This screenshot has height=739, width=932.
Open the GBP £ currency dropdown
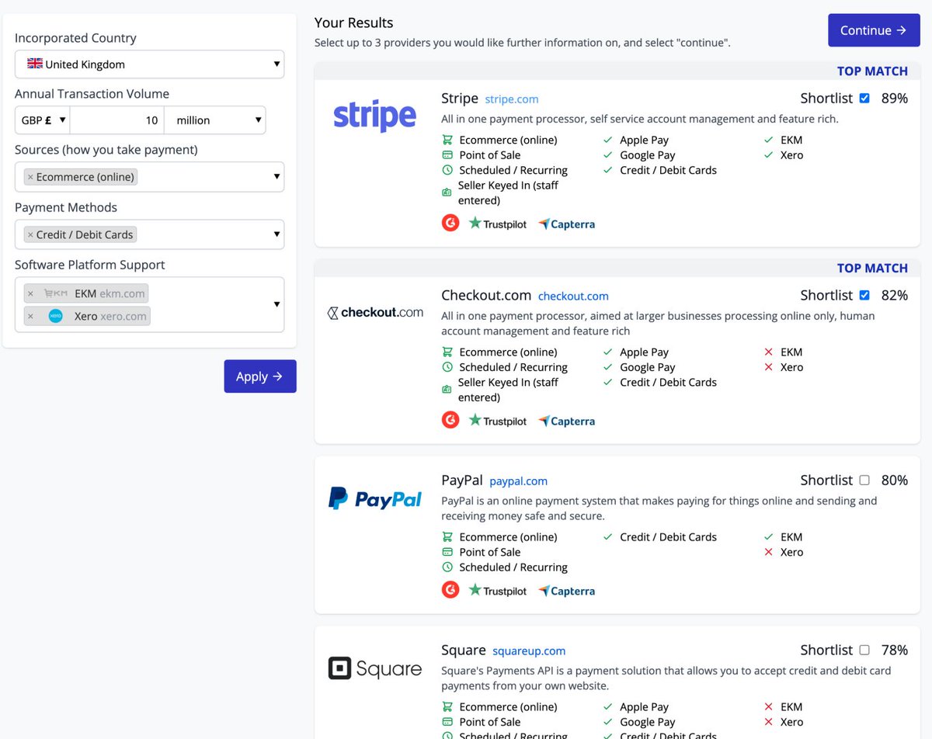tap(43, 120)
